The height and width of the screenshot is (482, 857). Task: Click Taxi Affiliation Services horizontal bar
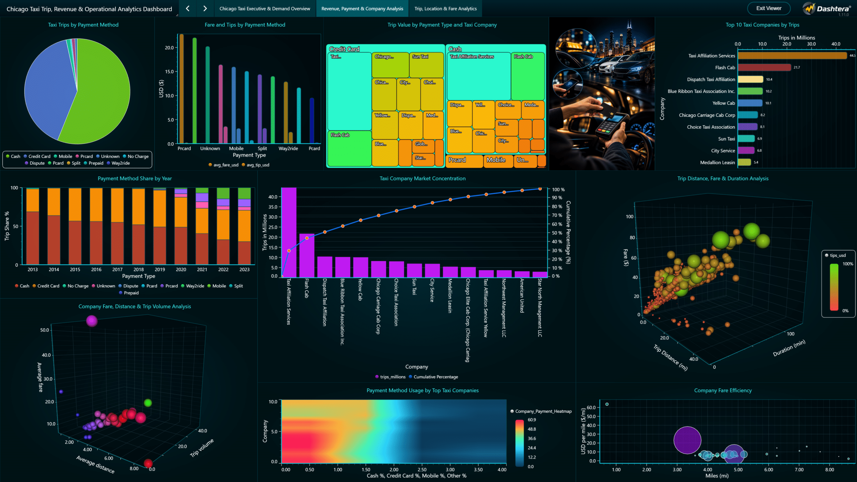[792, 56]
